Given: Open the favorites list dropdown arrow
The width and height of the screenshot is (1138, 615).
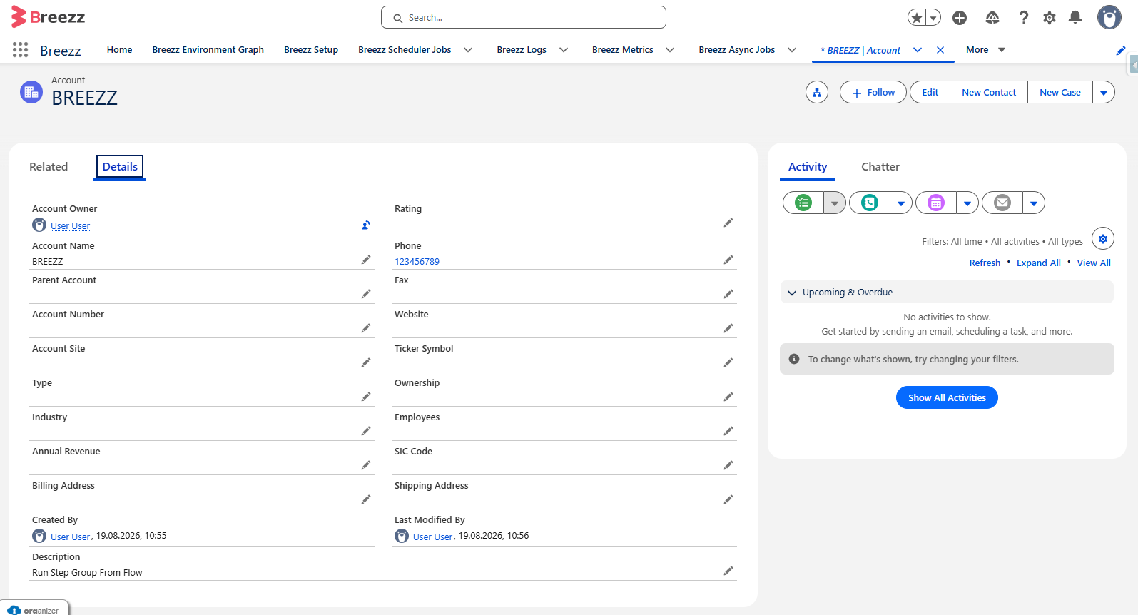Looking at the screenshot, I should click(x=933, y=18).
